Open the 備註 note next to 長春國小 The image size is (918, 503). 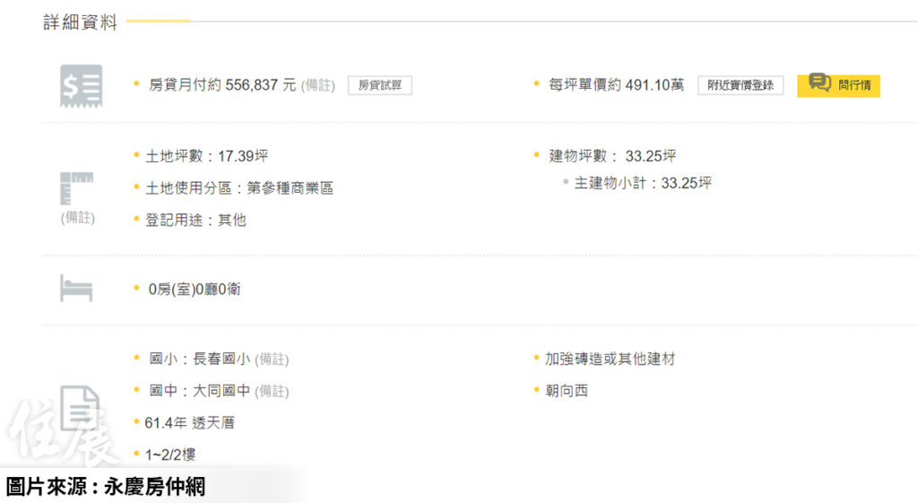[x=272, y=360]
